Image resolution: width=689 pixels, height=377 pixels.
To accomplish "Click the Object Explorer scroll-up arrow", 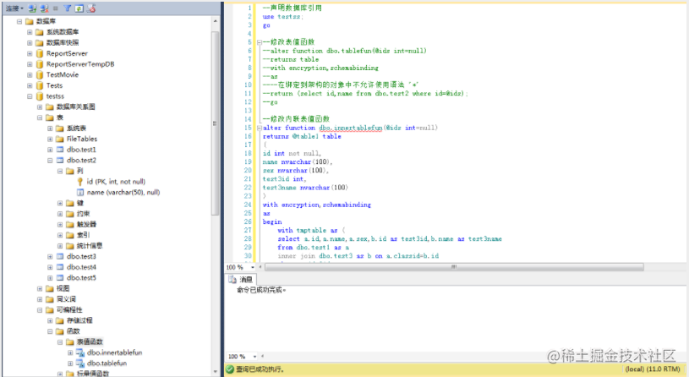I will point(215,21).
